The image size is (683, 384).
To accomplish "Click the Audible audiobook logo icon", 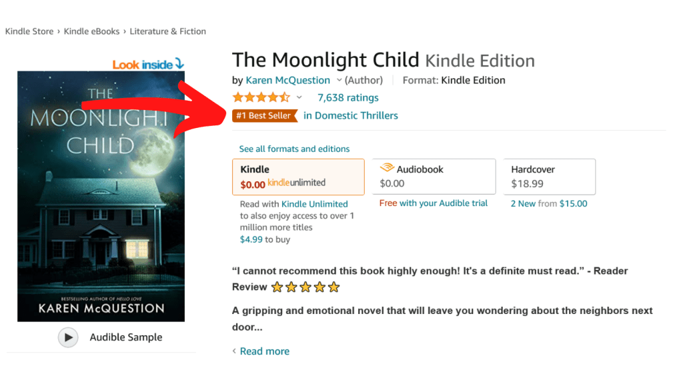I will tap(386, 169).
